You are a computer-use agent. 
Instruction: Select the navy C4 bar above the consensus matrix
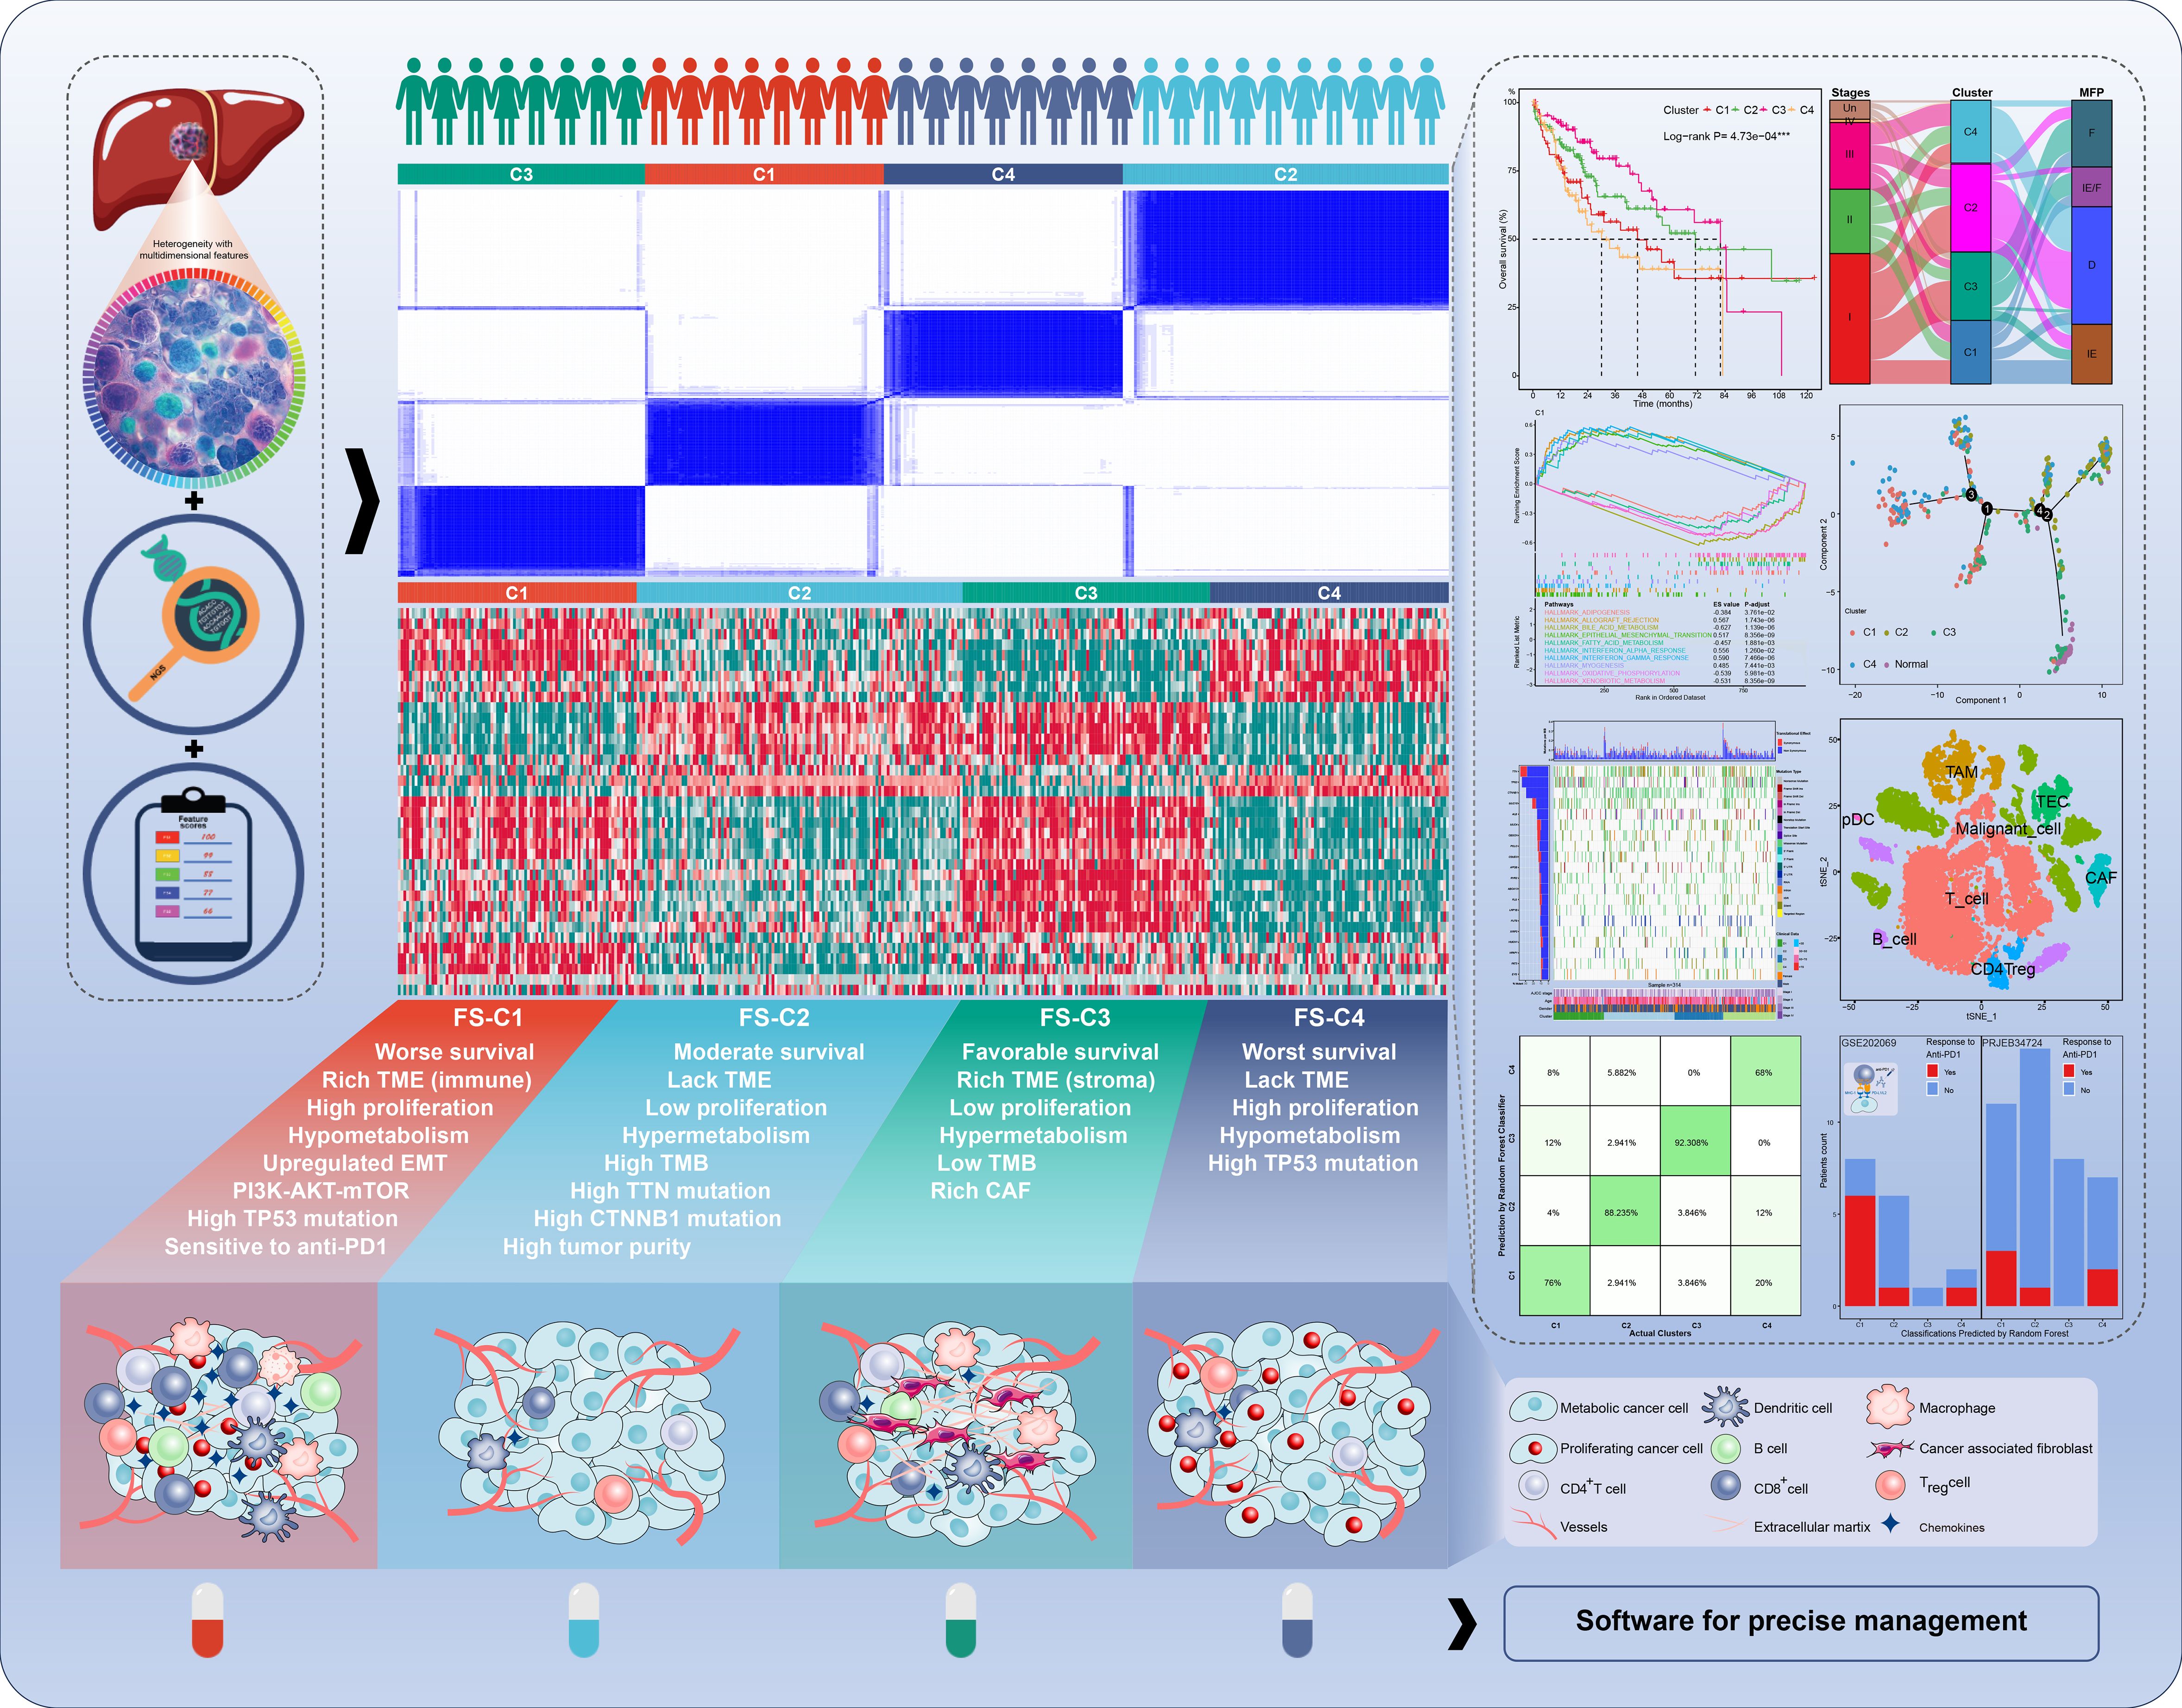[x=1003, y=174]
